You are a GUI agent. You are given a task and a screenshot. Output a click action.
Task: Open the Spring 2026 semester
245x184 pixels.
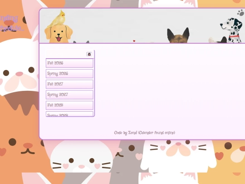pos(69,74)
